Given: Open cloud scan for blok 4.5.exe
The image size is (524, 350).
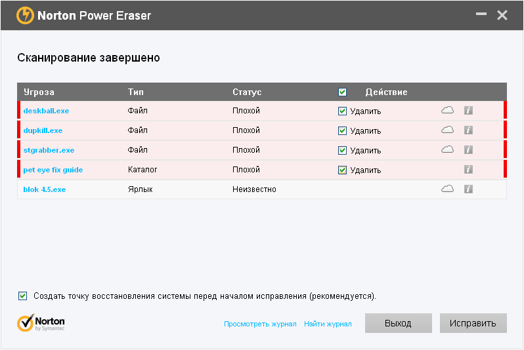Looking at the screenshot, I should pos(447,189).
